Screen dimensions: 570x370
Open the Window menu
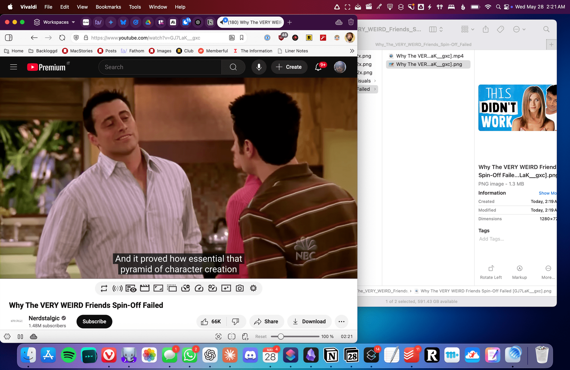(158, 7)
